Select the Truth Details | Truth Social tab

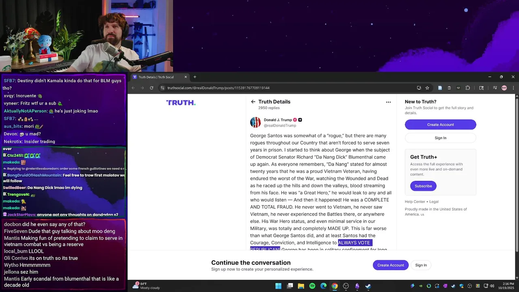pyautogui.click(x=160, y=77)
